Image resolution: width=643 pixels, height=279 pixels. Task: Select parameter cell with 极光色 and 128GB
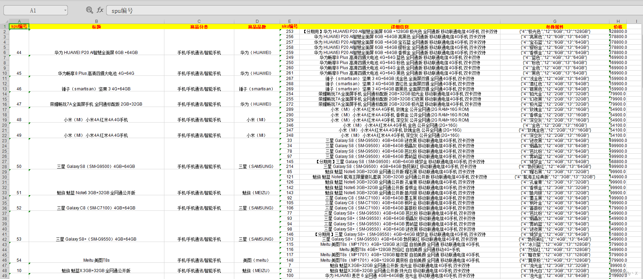coord(555,31)
